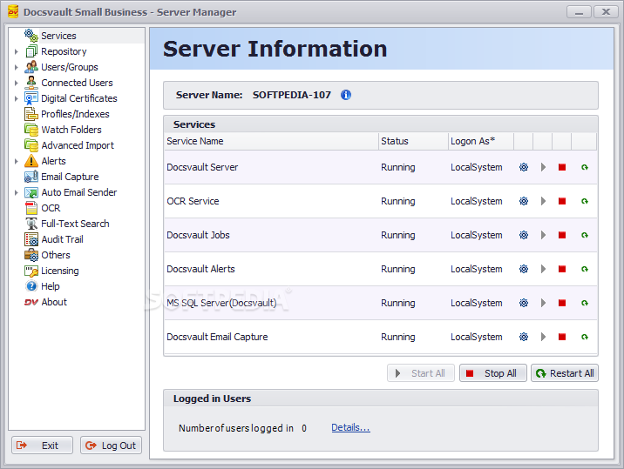This screenshot has width=624, height=469.
Task: Open settings gear for OCR Service
Action: [524, 201]
